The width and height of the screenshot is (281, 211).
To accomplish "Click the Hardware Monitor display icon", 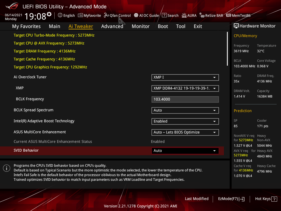I will [236, 26].
